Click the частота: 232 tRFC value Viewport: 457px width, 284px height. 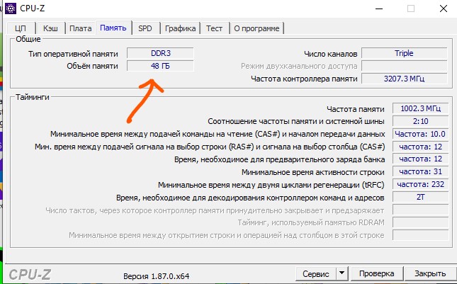click(x=420, y=184)
